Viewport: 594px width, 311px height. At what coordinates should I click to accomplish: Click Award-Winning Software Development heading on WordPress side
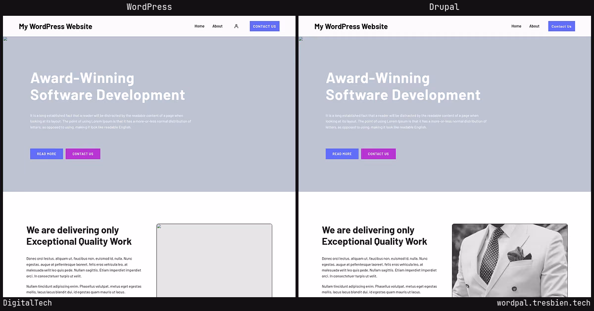pos(107,86)
